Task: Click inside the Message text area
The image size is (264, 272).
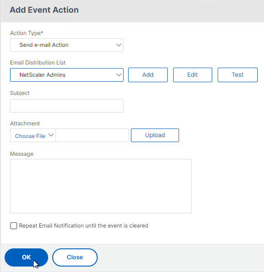Action: coord(101,186)
